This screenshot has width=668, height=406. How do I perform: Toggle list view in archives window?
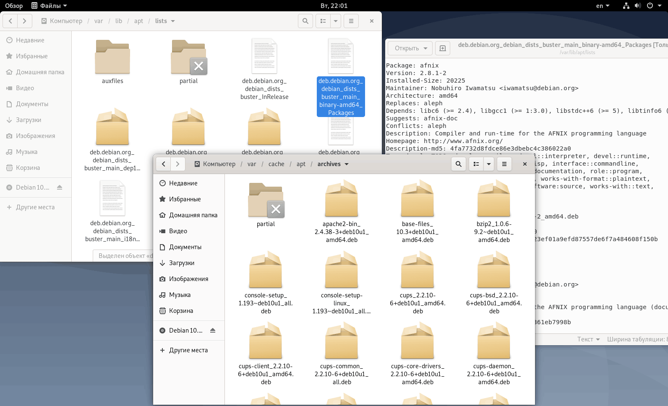coord(476,164)
